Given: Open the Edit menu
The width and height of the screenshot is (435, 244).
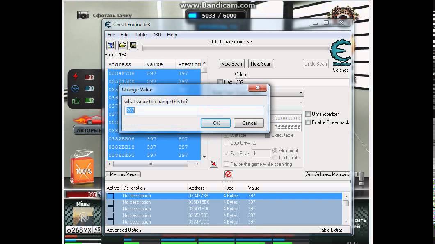Looking at the screenshot, I should pyautogui.click(x=125, y=35).
